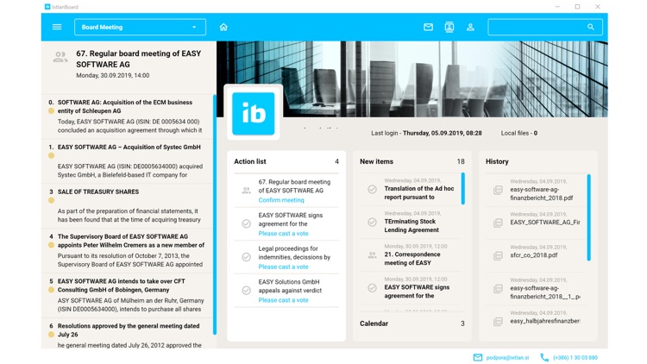
Task: Click the status dot of agenda item 5
Action: 51,290
